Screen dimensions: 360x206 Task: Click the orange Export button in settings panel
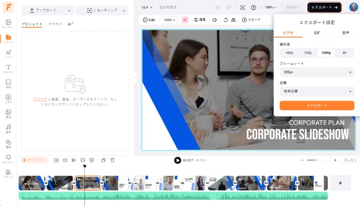[317, 106]
